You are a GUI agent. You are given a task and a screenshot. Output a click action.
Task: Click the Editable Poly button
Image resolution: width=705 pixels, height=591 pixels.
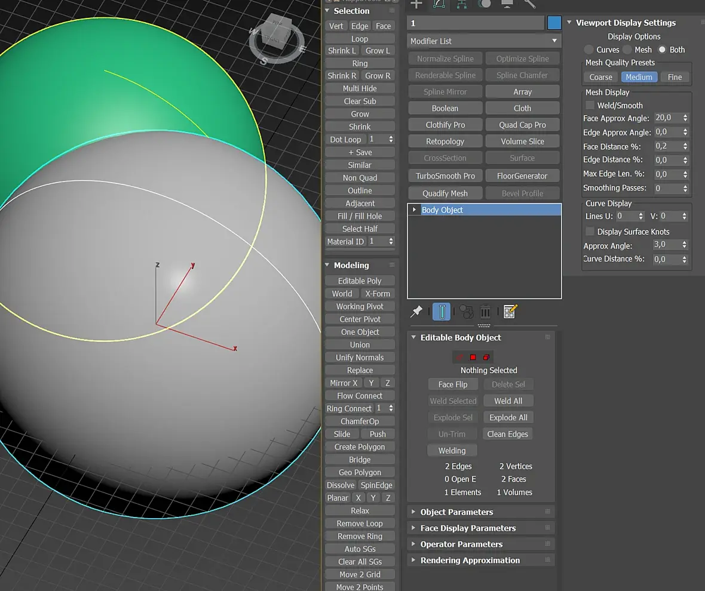360,281
